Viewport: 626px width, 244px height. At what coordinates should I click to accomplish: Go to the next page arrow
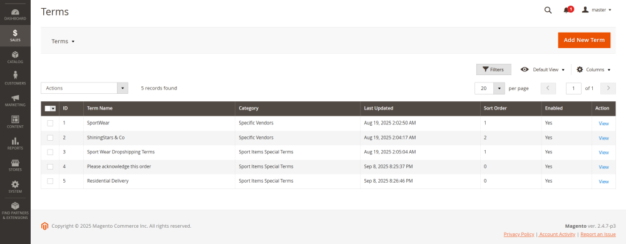coord(608,88)
